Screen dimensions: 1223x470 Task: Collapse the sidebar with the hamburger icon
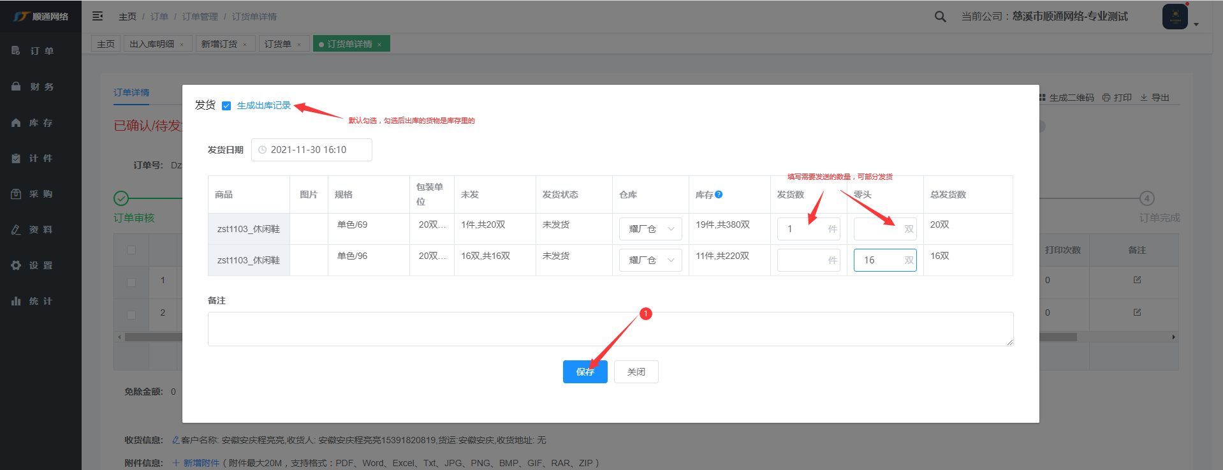[x=98, y=16]
